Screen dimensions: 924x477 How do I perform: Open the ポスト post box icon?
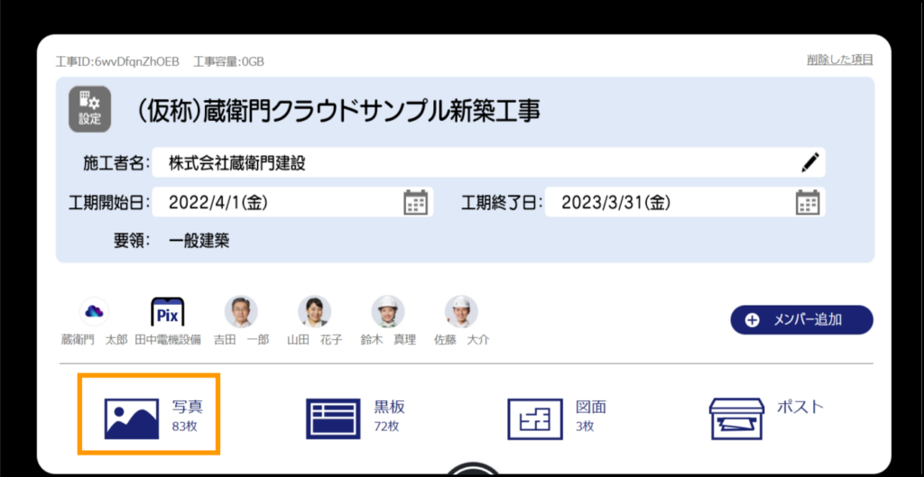coord(736,418)
